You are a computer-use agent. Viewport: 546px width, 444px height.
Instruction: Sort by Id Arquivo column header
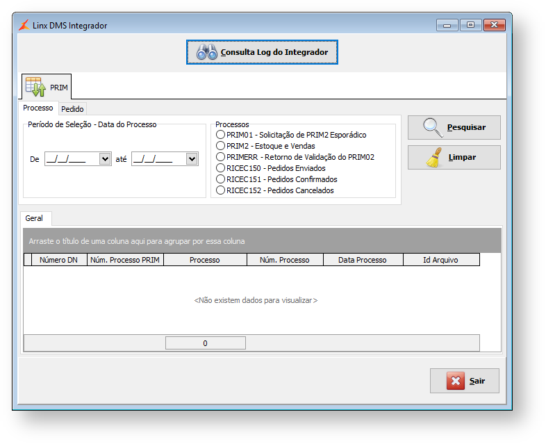point(441,260)
